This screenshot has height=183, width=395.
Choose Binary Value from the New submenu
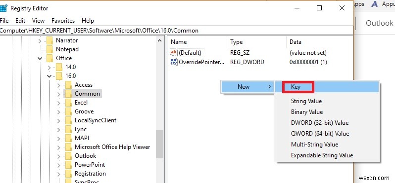click(x=327, y=112)
